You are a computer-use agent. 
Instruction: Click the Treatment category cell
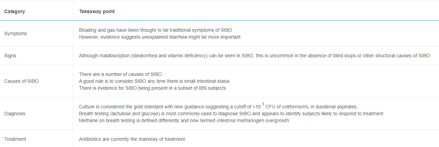[15, 139]
